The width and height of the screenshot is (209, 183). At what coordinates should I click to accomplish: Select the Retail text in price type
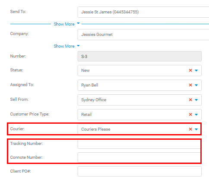(86, 115)
